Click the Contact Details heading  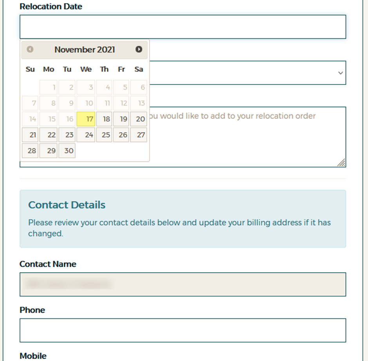click(66, 205)
